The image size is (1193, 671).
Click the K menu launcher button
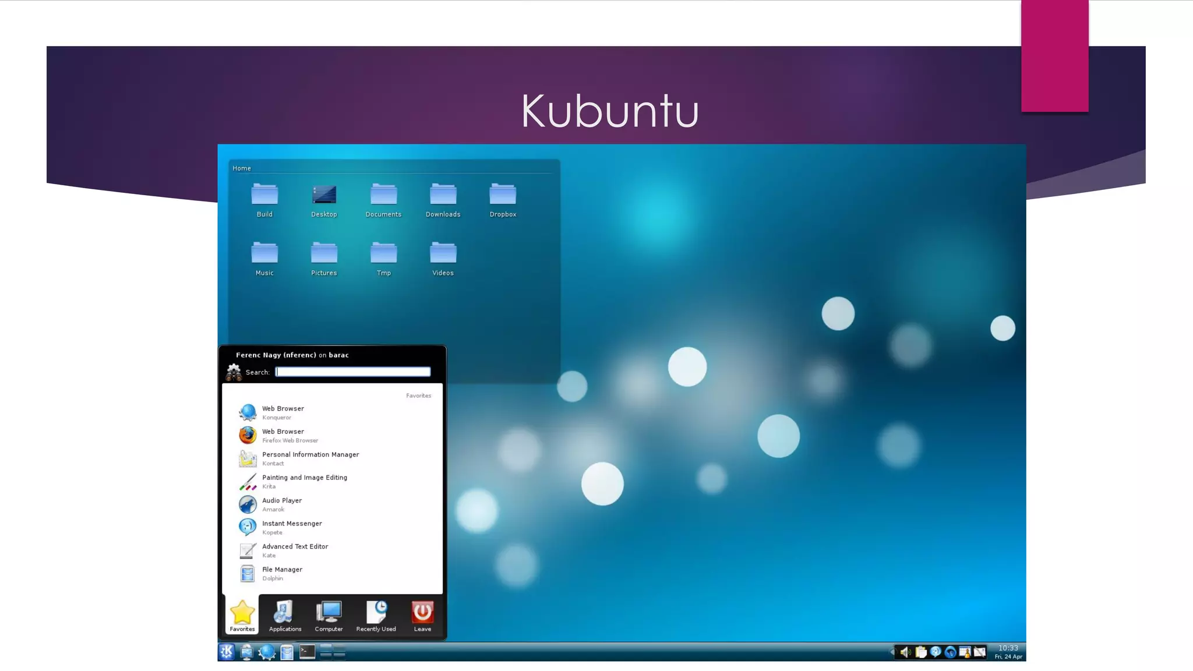pos(227,652)
